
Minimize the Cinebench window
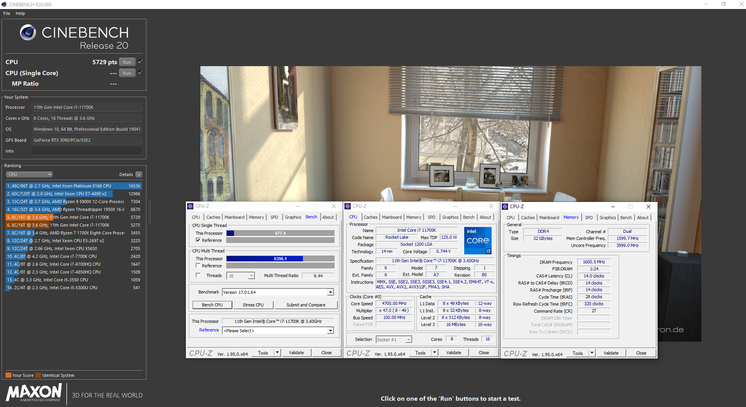click(706, 4)
